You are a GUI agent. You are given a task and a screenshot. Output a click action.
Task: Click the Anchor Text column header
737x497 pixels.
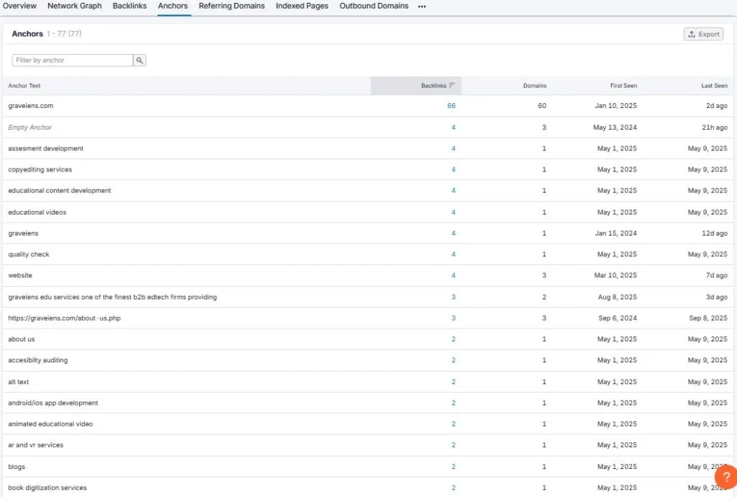pos(24,86)
